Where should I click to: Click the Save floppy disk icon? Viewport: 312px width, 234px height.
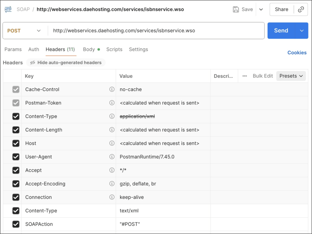point(236,9)
